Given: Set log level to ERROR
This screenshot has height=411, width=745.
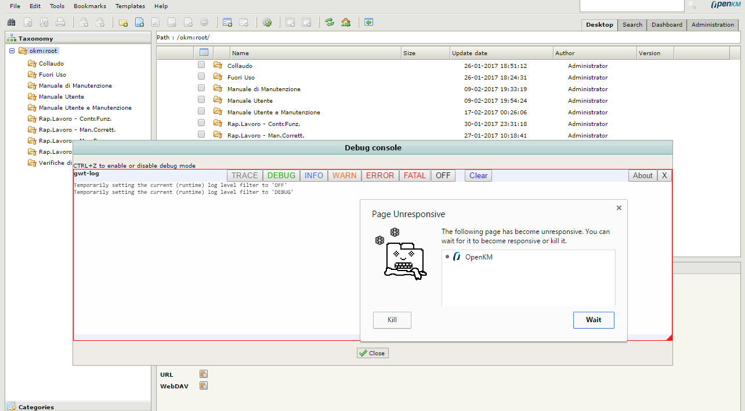Looking at the screenshot, I should tap(380, 175).
